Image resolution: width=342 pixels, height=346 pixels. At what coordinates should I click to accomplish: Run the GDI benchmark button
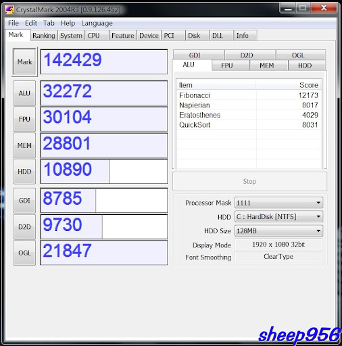coord(24,201)
